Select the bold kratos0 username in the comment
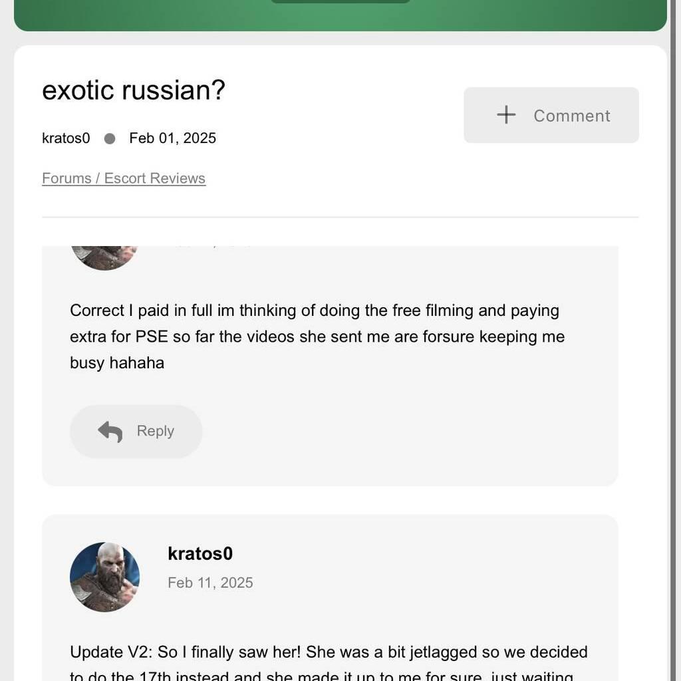The height and width of the screenshot is (681, 681). 200,553
